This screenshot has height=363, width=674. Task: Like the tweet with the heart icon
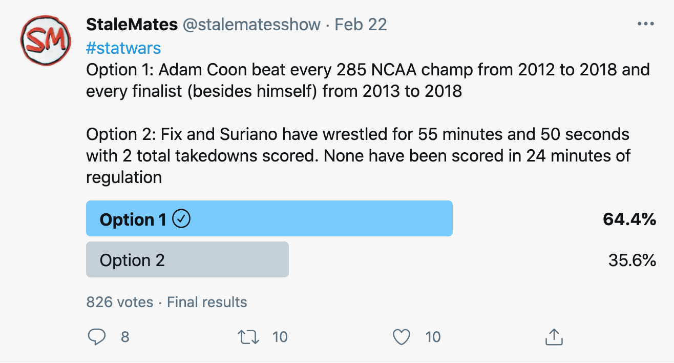[402, 337]
